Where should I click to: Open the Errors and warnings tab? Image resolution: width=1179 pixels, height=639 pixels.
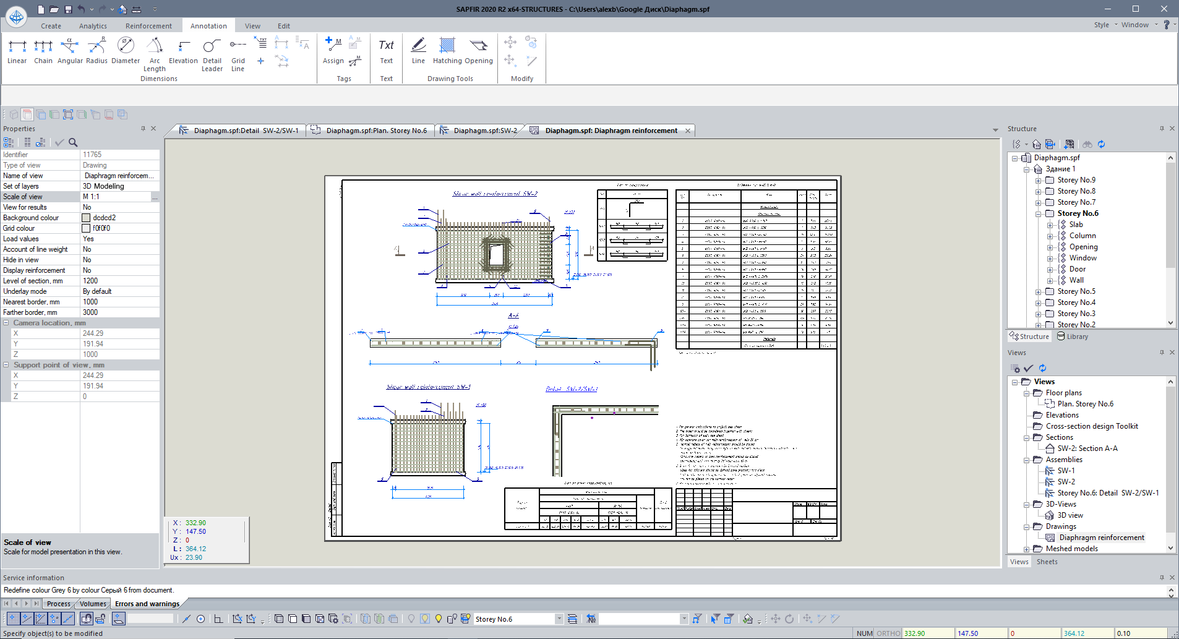click(x=147, y=604)
